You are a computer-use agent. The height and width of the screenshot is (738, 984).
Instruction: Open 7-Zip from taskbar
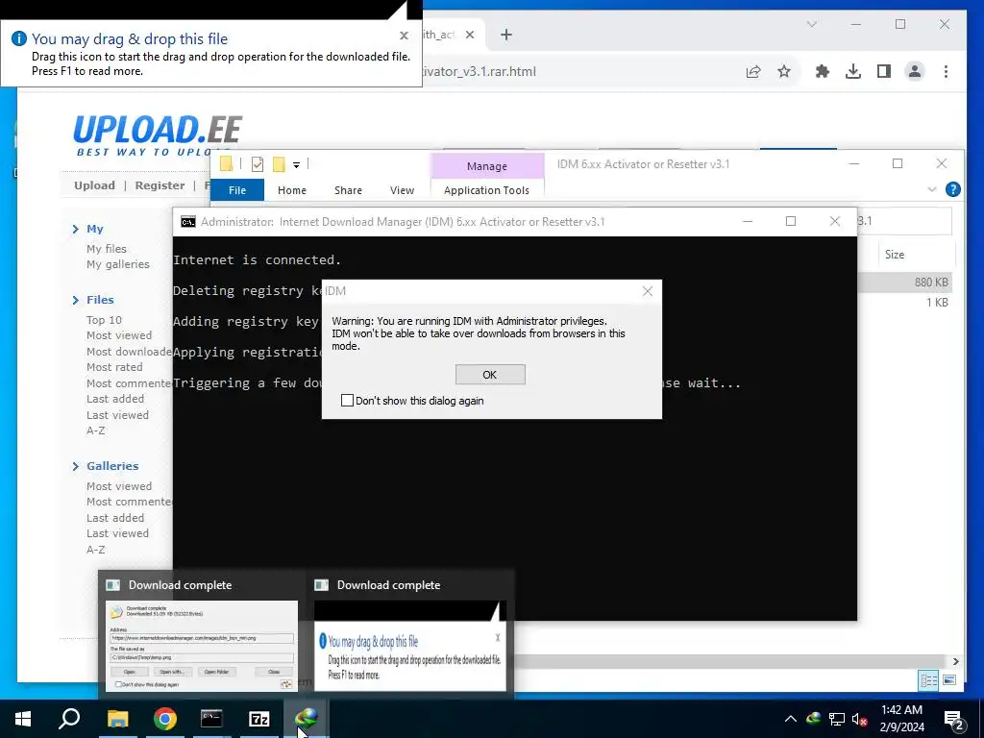(259, 719)
